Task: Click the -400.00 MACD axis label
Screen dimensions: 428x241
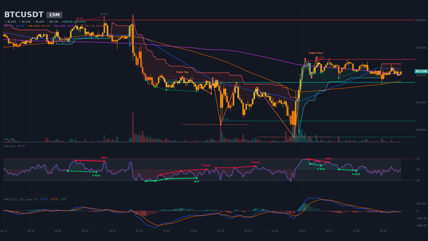Action: tap(421, 226)
